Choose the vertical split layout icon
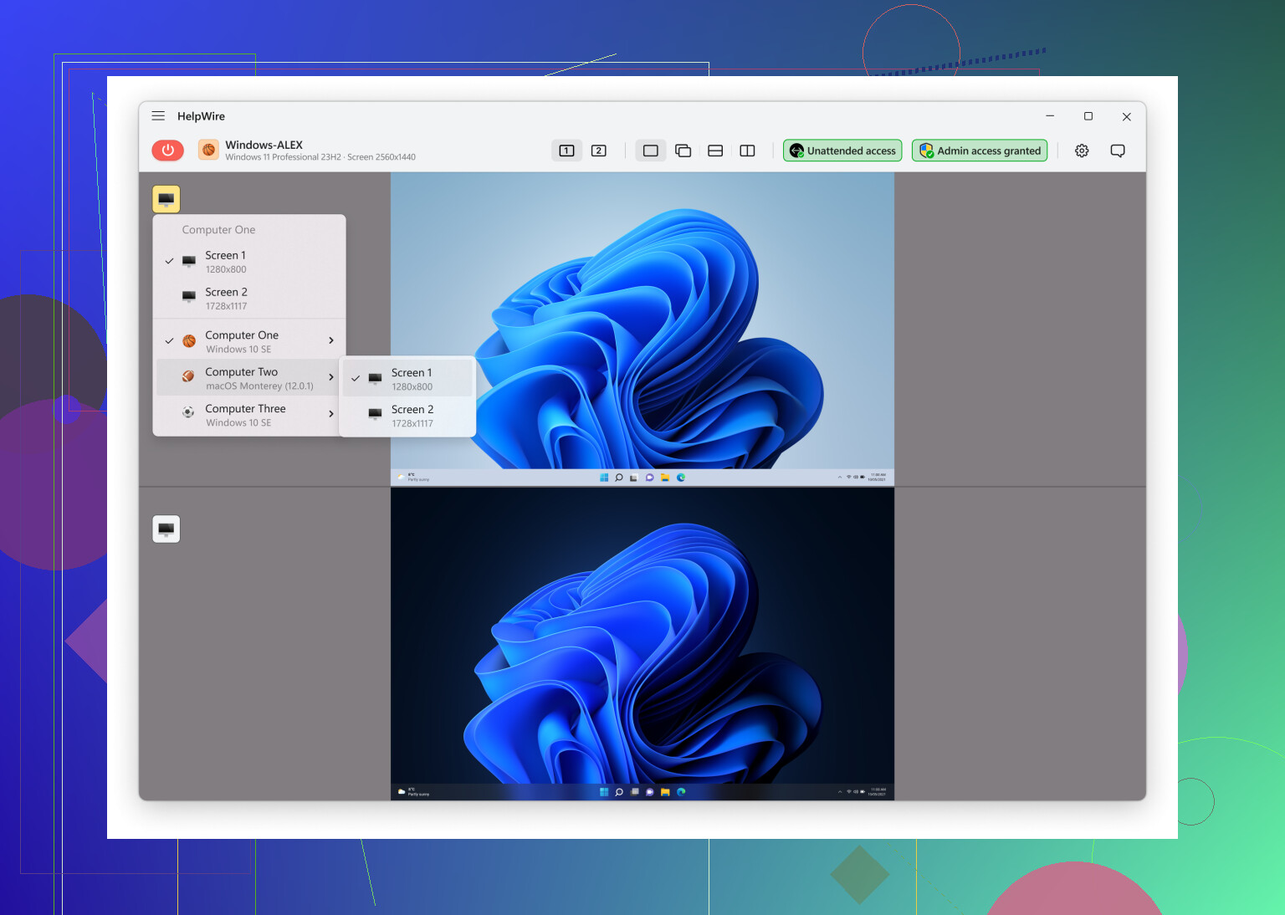The image size is (1285, 915). pyautogui.click(x=747, y=151)
